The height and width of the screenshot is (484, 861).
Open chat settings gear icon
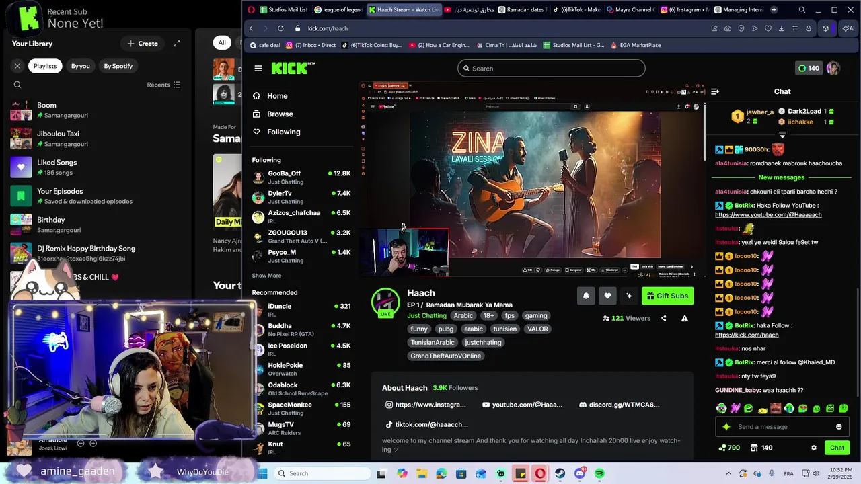pyautogui.click(x=814, y=448)
